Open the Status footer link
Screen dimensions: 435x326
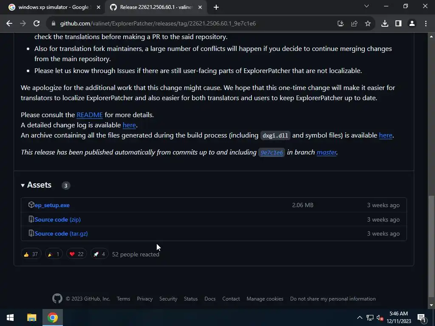tap(191, 299)
